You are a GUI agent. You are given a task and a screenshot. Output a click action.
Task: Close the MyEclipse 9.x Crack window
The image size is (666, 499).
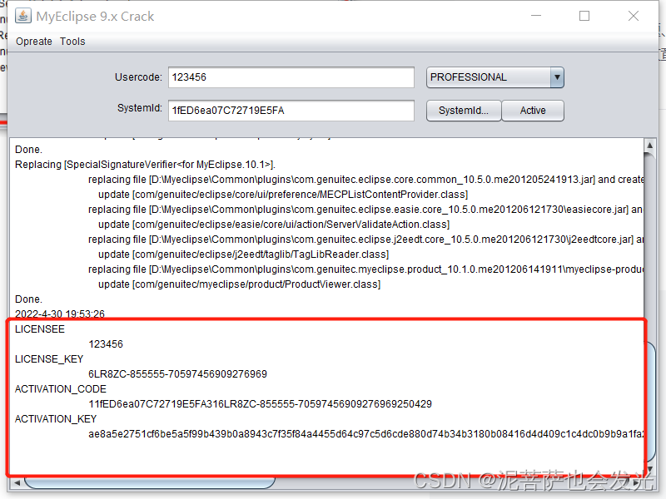point(634,16)
